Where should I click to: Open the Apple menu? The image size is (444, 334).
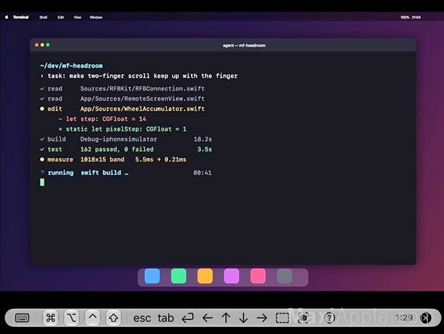pyautogui.click(x=6, y=17)
